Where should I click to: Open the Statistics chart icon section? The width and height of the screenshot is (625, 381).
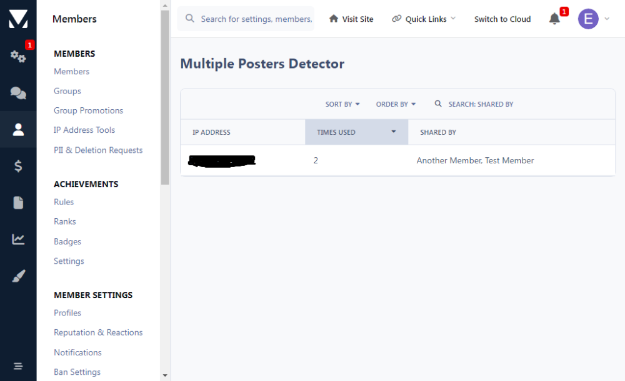point(18,239)
